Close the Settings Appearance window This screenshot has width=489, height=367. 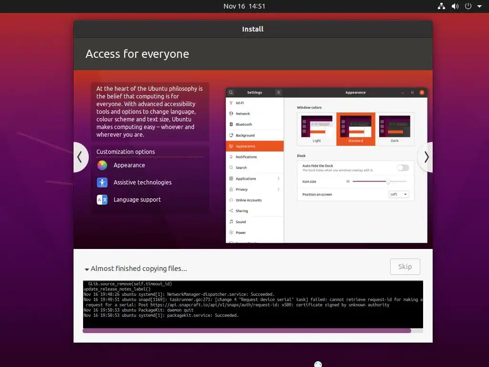(x=422, y=92)
